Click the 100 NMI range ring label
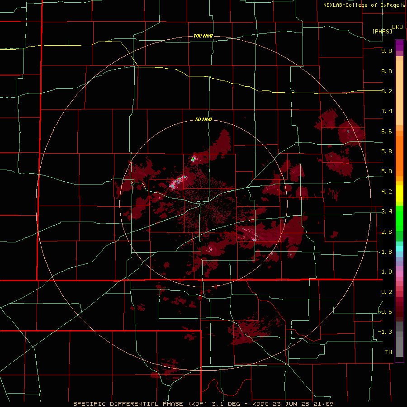This screenshot has width=407, height=407. [203, 36]
